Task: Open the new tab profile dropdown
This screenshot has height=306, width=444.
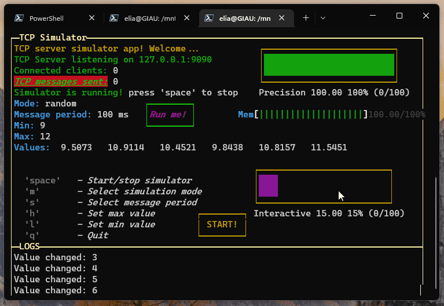Action: [x=323, y=18]
